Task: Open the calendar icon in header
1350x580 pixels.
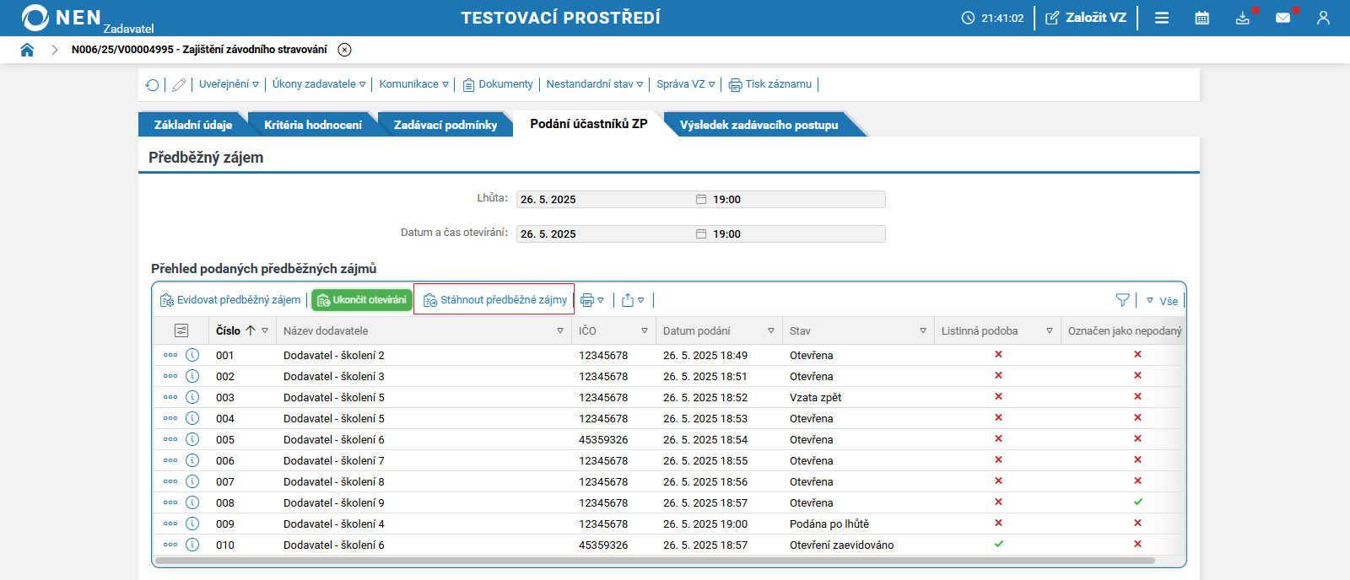Action: 1202,18
